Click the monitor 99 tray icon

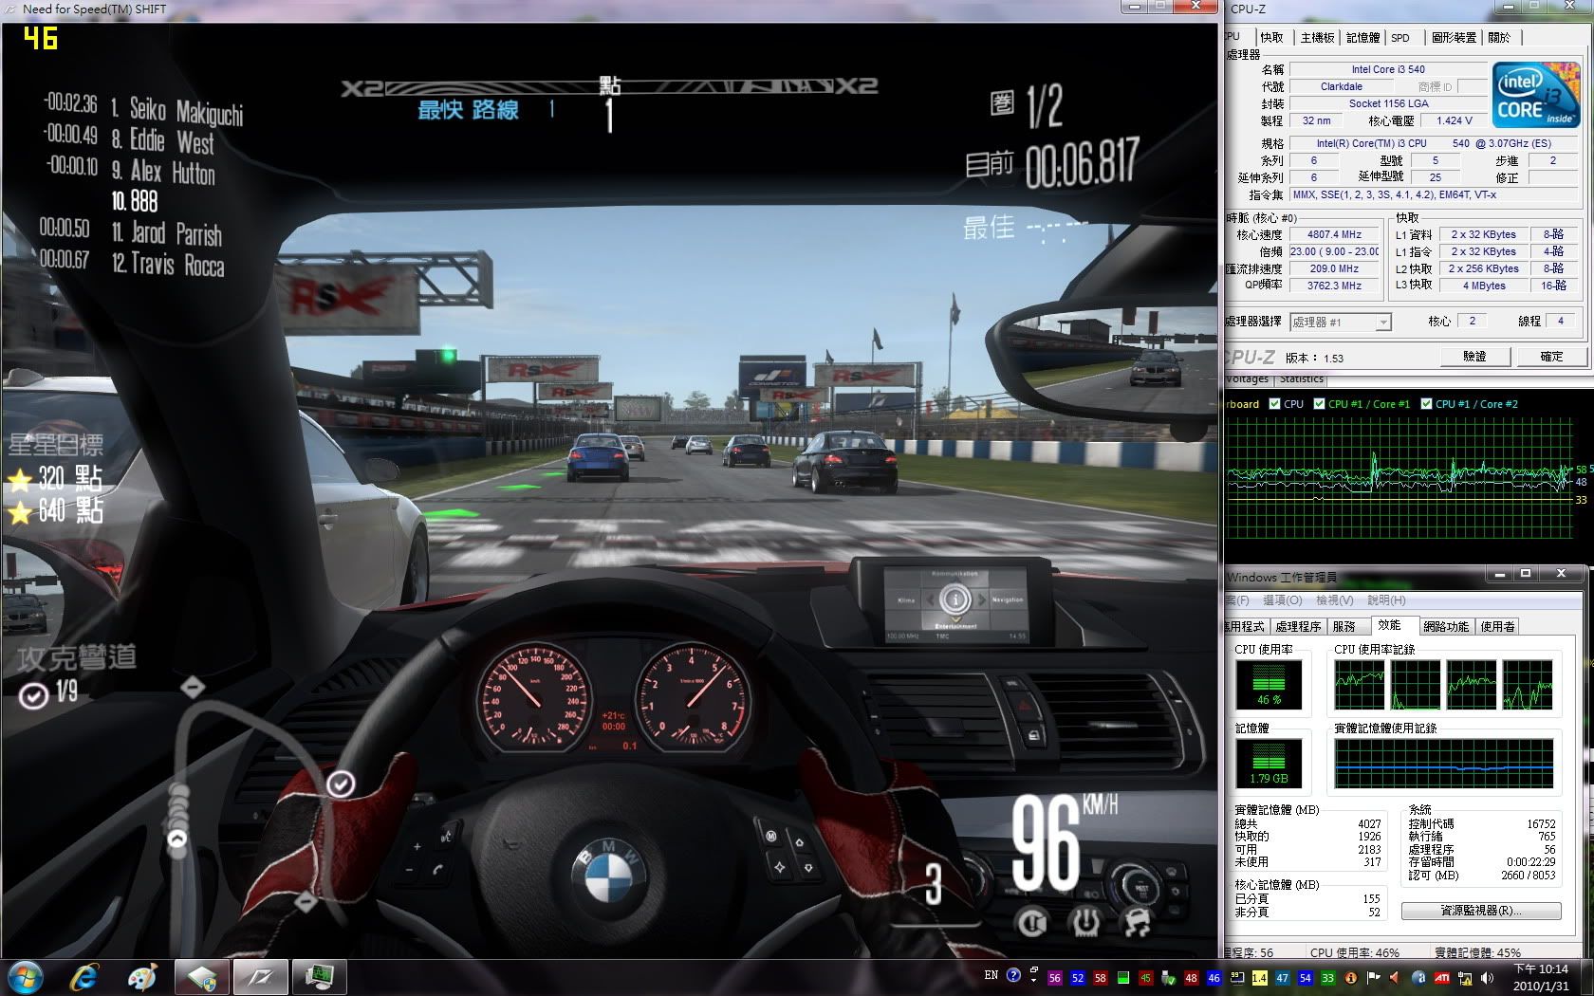[1236, 978]
